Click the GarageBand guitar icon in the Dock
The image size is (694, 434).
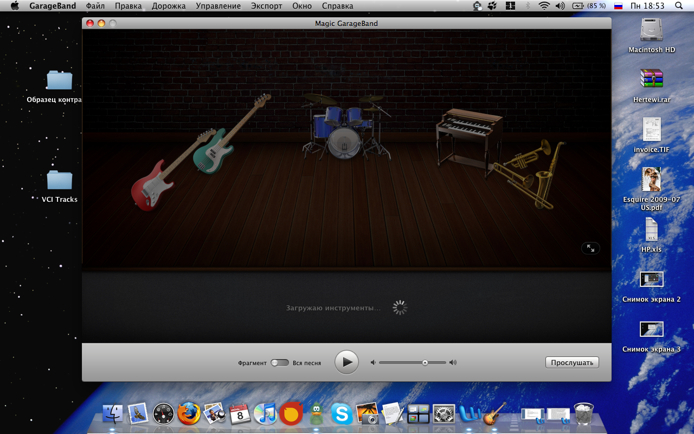pos(494,414)
